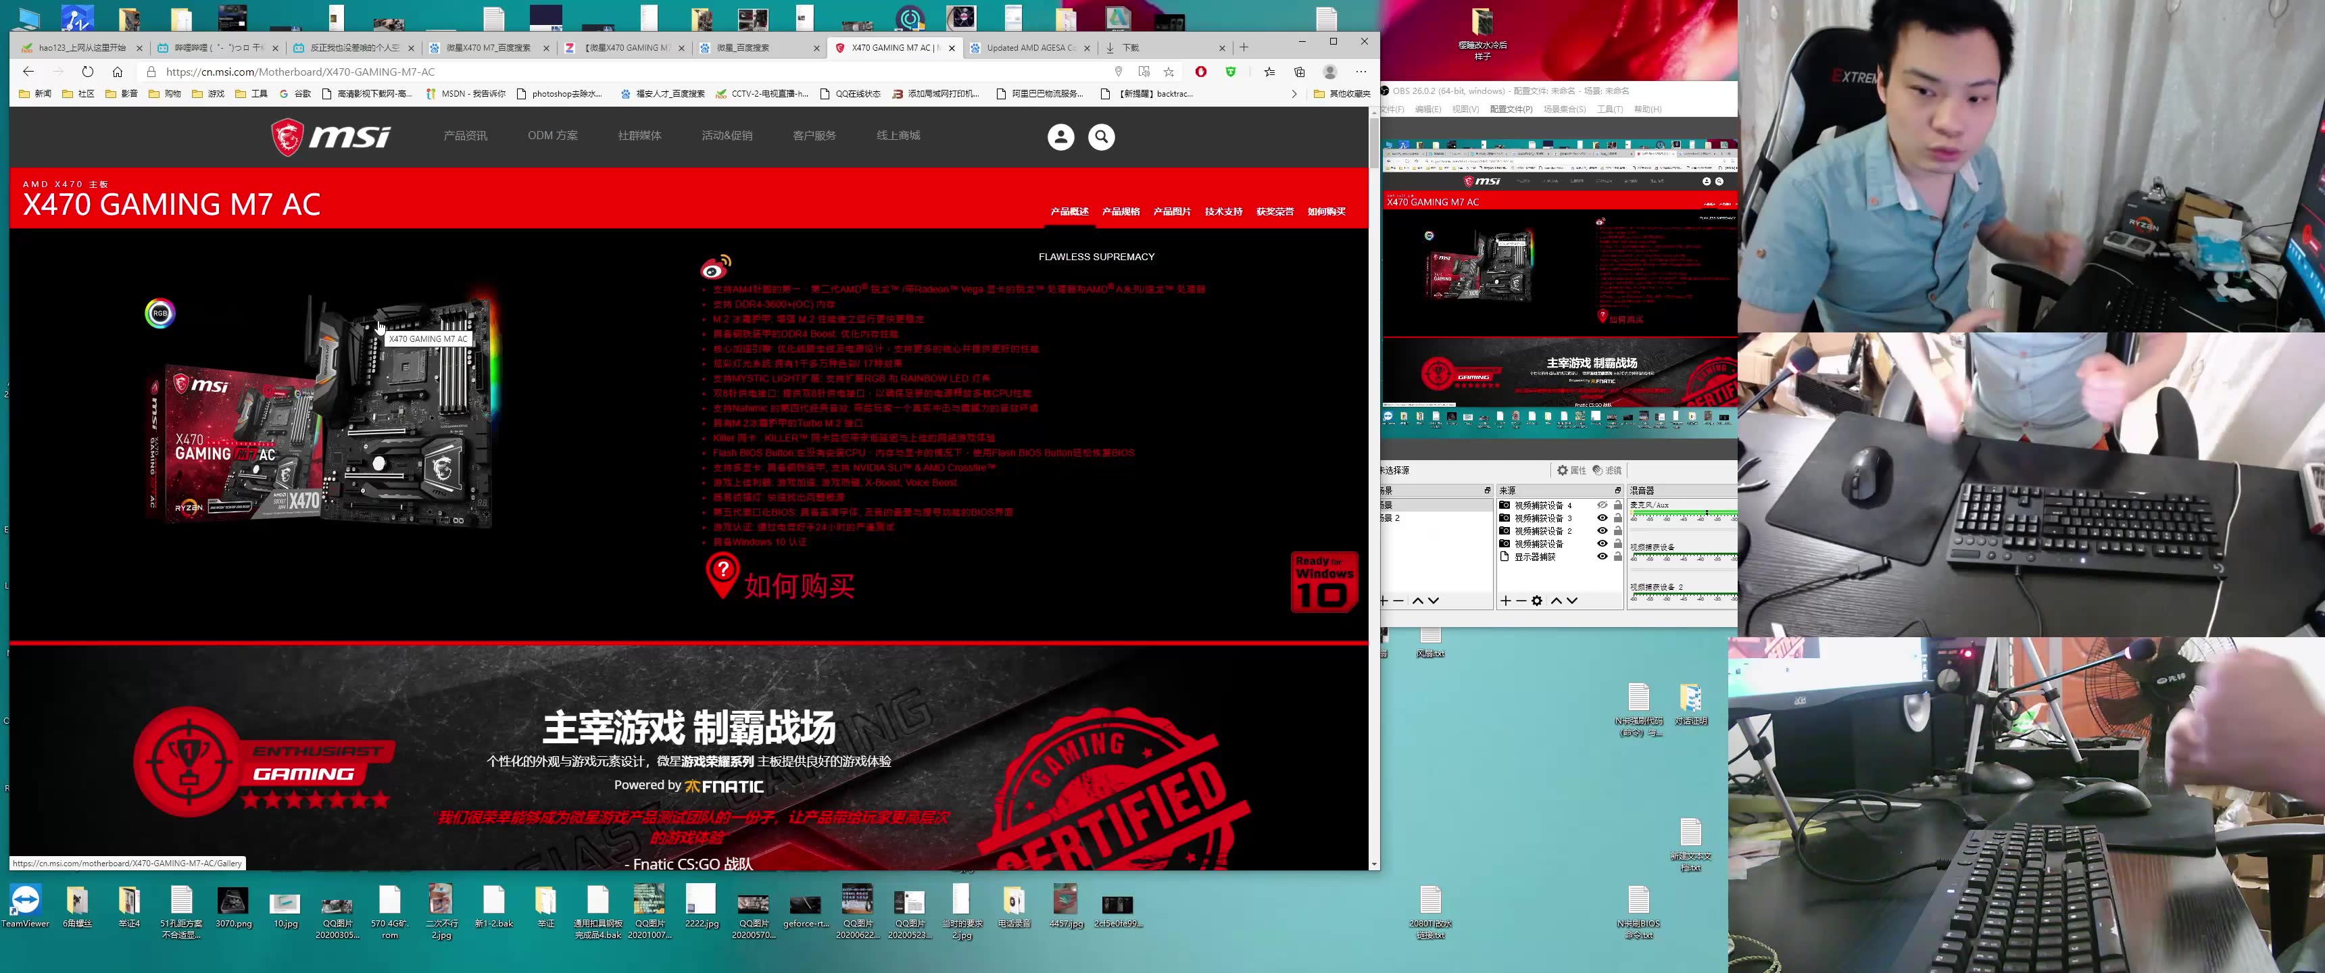Expand the bookmarks bar overflow chevron

point(1294,94)
